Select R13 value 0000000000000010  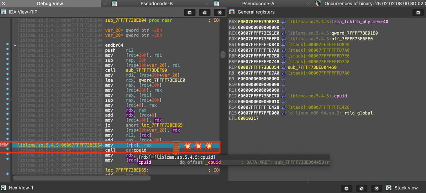coord(259,101)
